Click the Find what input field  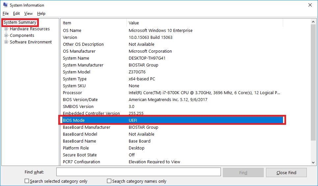(x=139, y=172)
